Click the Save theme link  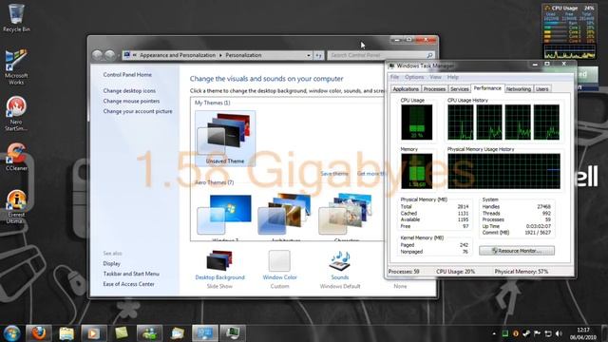334,174
